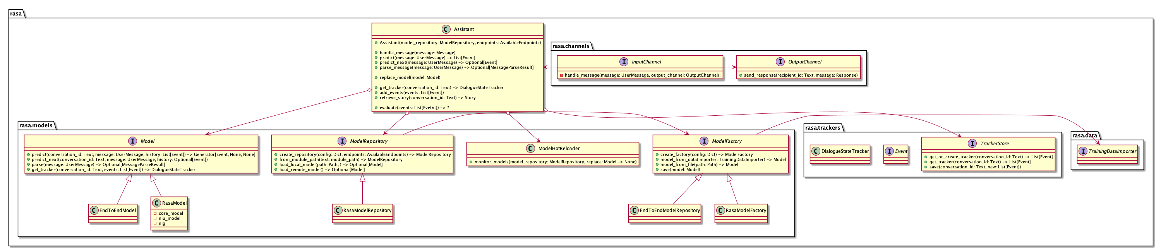This screenshot has height=250, width=1161.
Task: Click the interface icon beside Model title
Action: [132, 141]
